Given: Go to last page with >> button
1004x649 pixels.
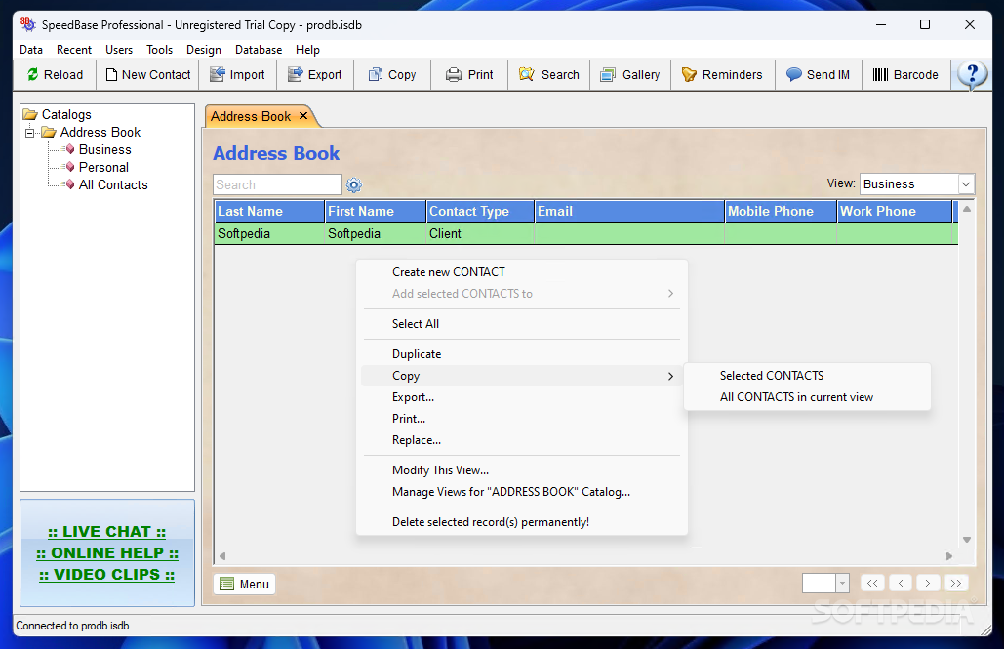Looking at the screenshot, I should 956,583.
